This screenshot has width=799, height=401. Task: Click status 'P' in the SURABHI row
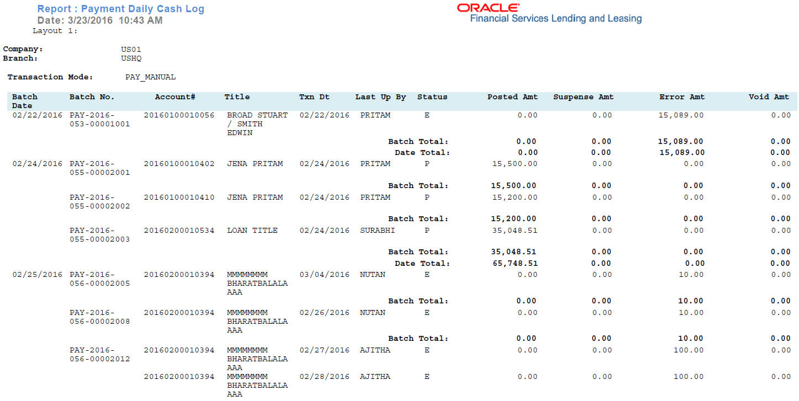point(427,231)
